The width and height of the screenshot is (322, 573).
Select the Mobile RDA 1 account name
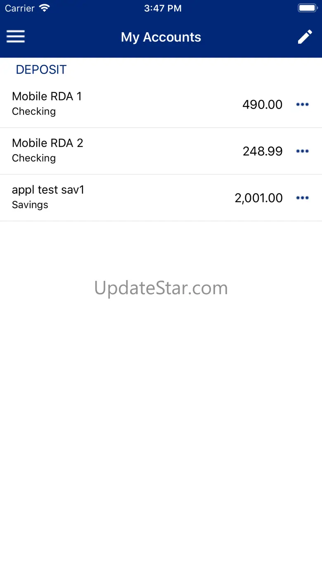click(47, 96)
